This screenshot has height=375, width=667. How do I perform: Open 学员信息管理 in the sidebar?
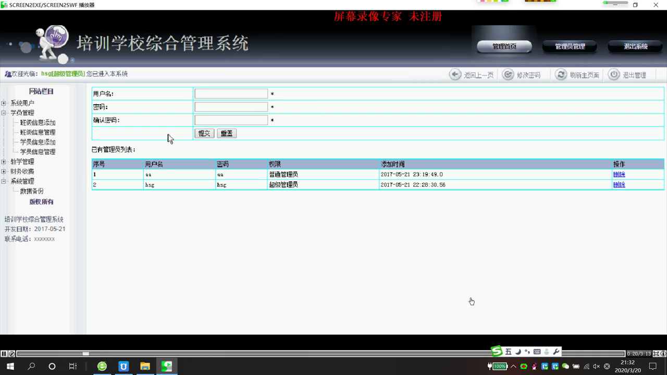[38, 152]
